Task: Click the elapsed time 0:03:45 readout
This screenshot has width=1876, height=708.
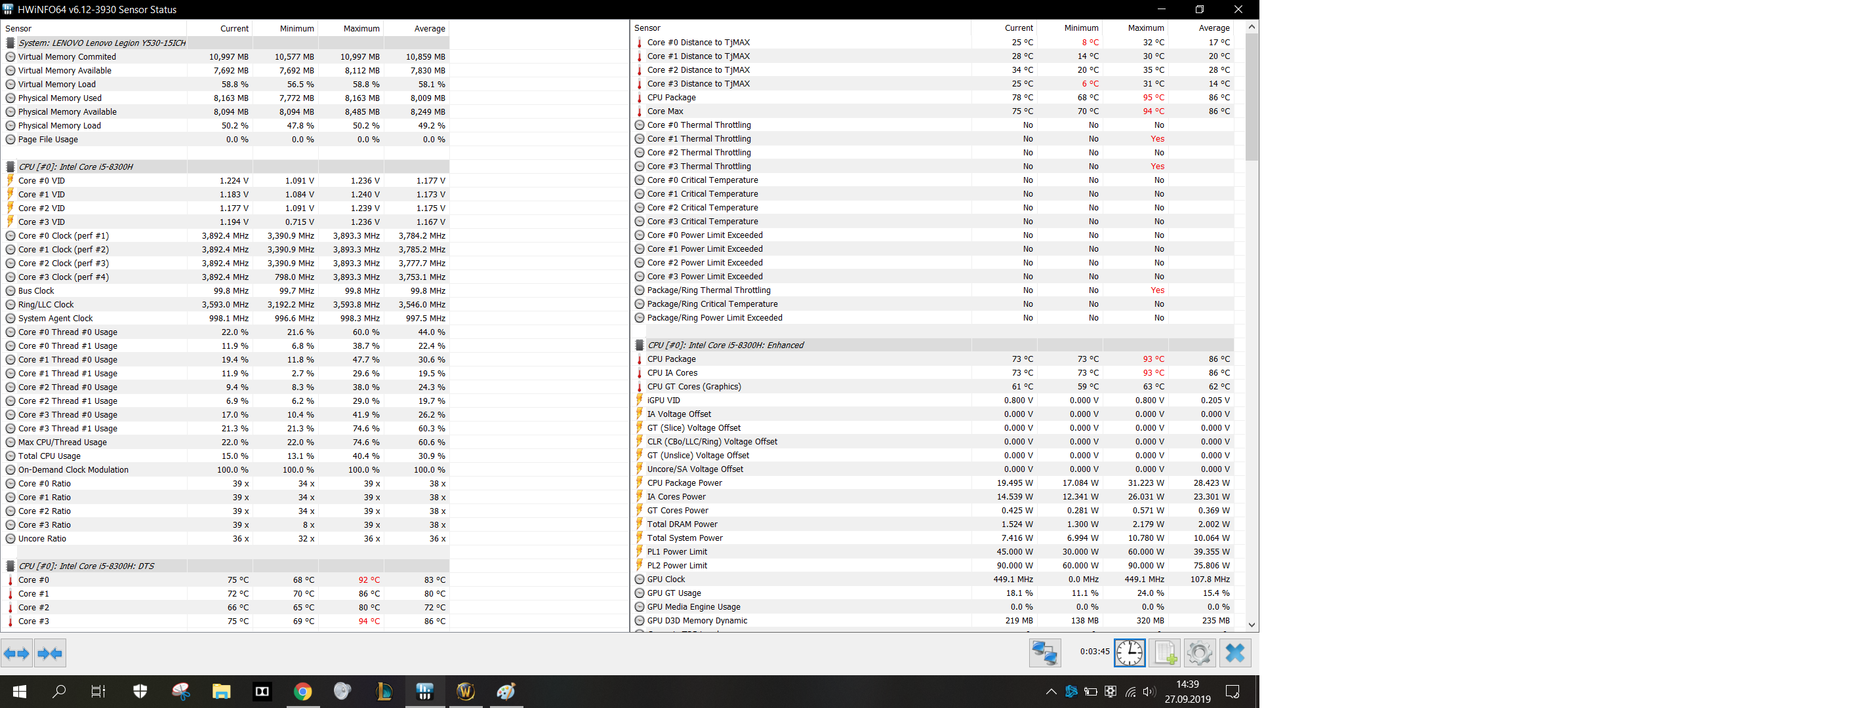Action: [x=1095, y=652]
